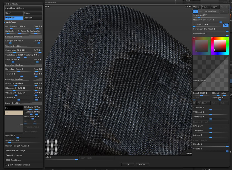This screenshot has height=170, width=232.
Task: Expand Preview Settings
Action: (15, 151)
